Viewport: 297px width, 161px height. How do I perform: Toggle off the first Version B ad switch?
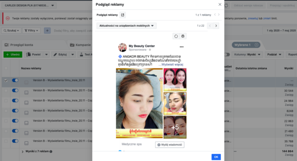tap(15, 81)
